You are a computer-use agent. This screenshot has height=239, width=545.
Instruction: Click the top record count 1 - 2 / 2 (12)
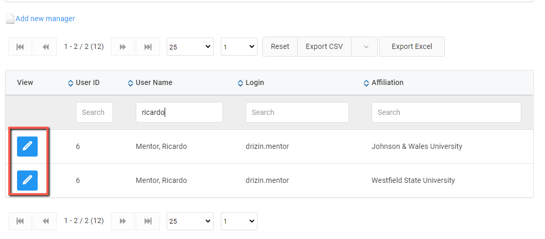[x=84, y=46]
